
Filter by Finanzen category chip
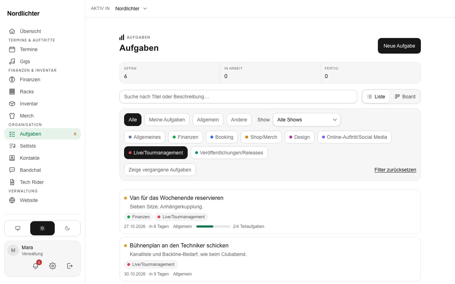pyautogui.click(x=186, y=137)
